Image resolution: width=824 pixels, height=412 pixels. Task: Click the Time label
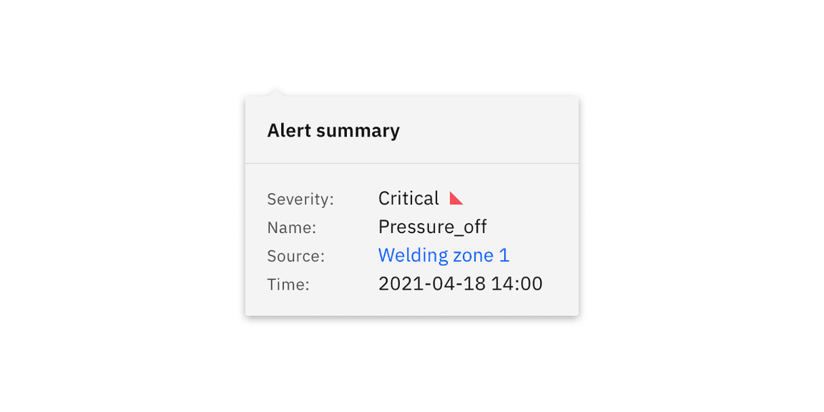point(288,284)
